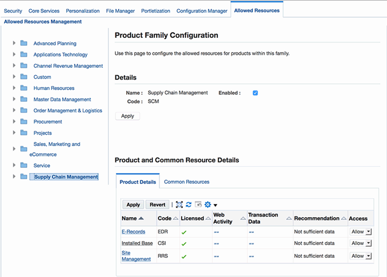Screen dimensions: 387x277
Task: Expand the Advanced Planning tree node
Action: (14, 43)
